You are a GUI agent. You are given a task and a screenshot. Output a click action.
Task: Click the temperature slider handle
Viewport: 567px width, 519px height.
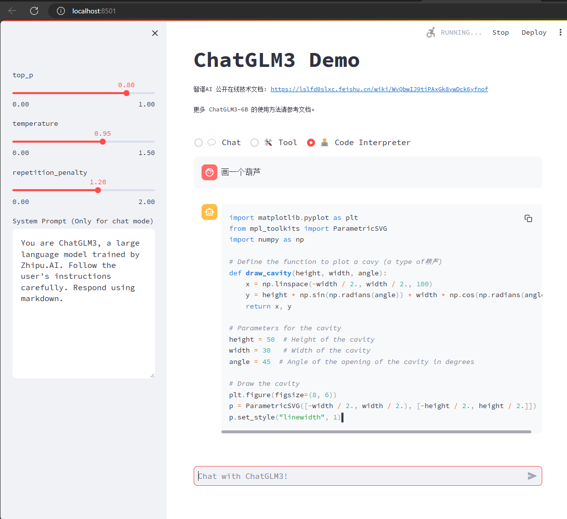pyautogui.click(x=103, y=142)
